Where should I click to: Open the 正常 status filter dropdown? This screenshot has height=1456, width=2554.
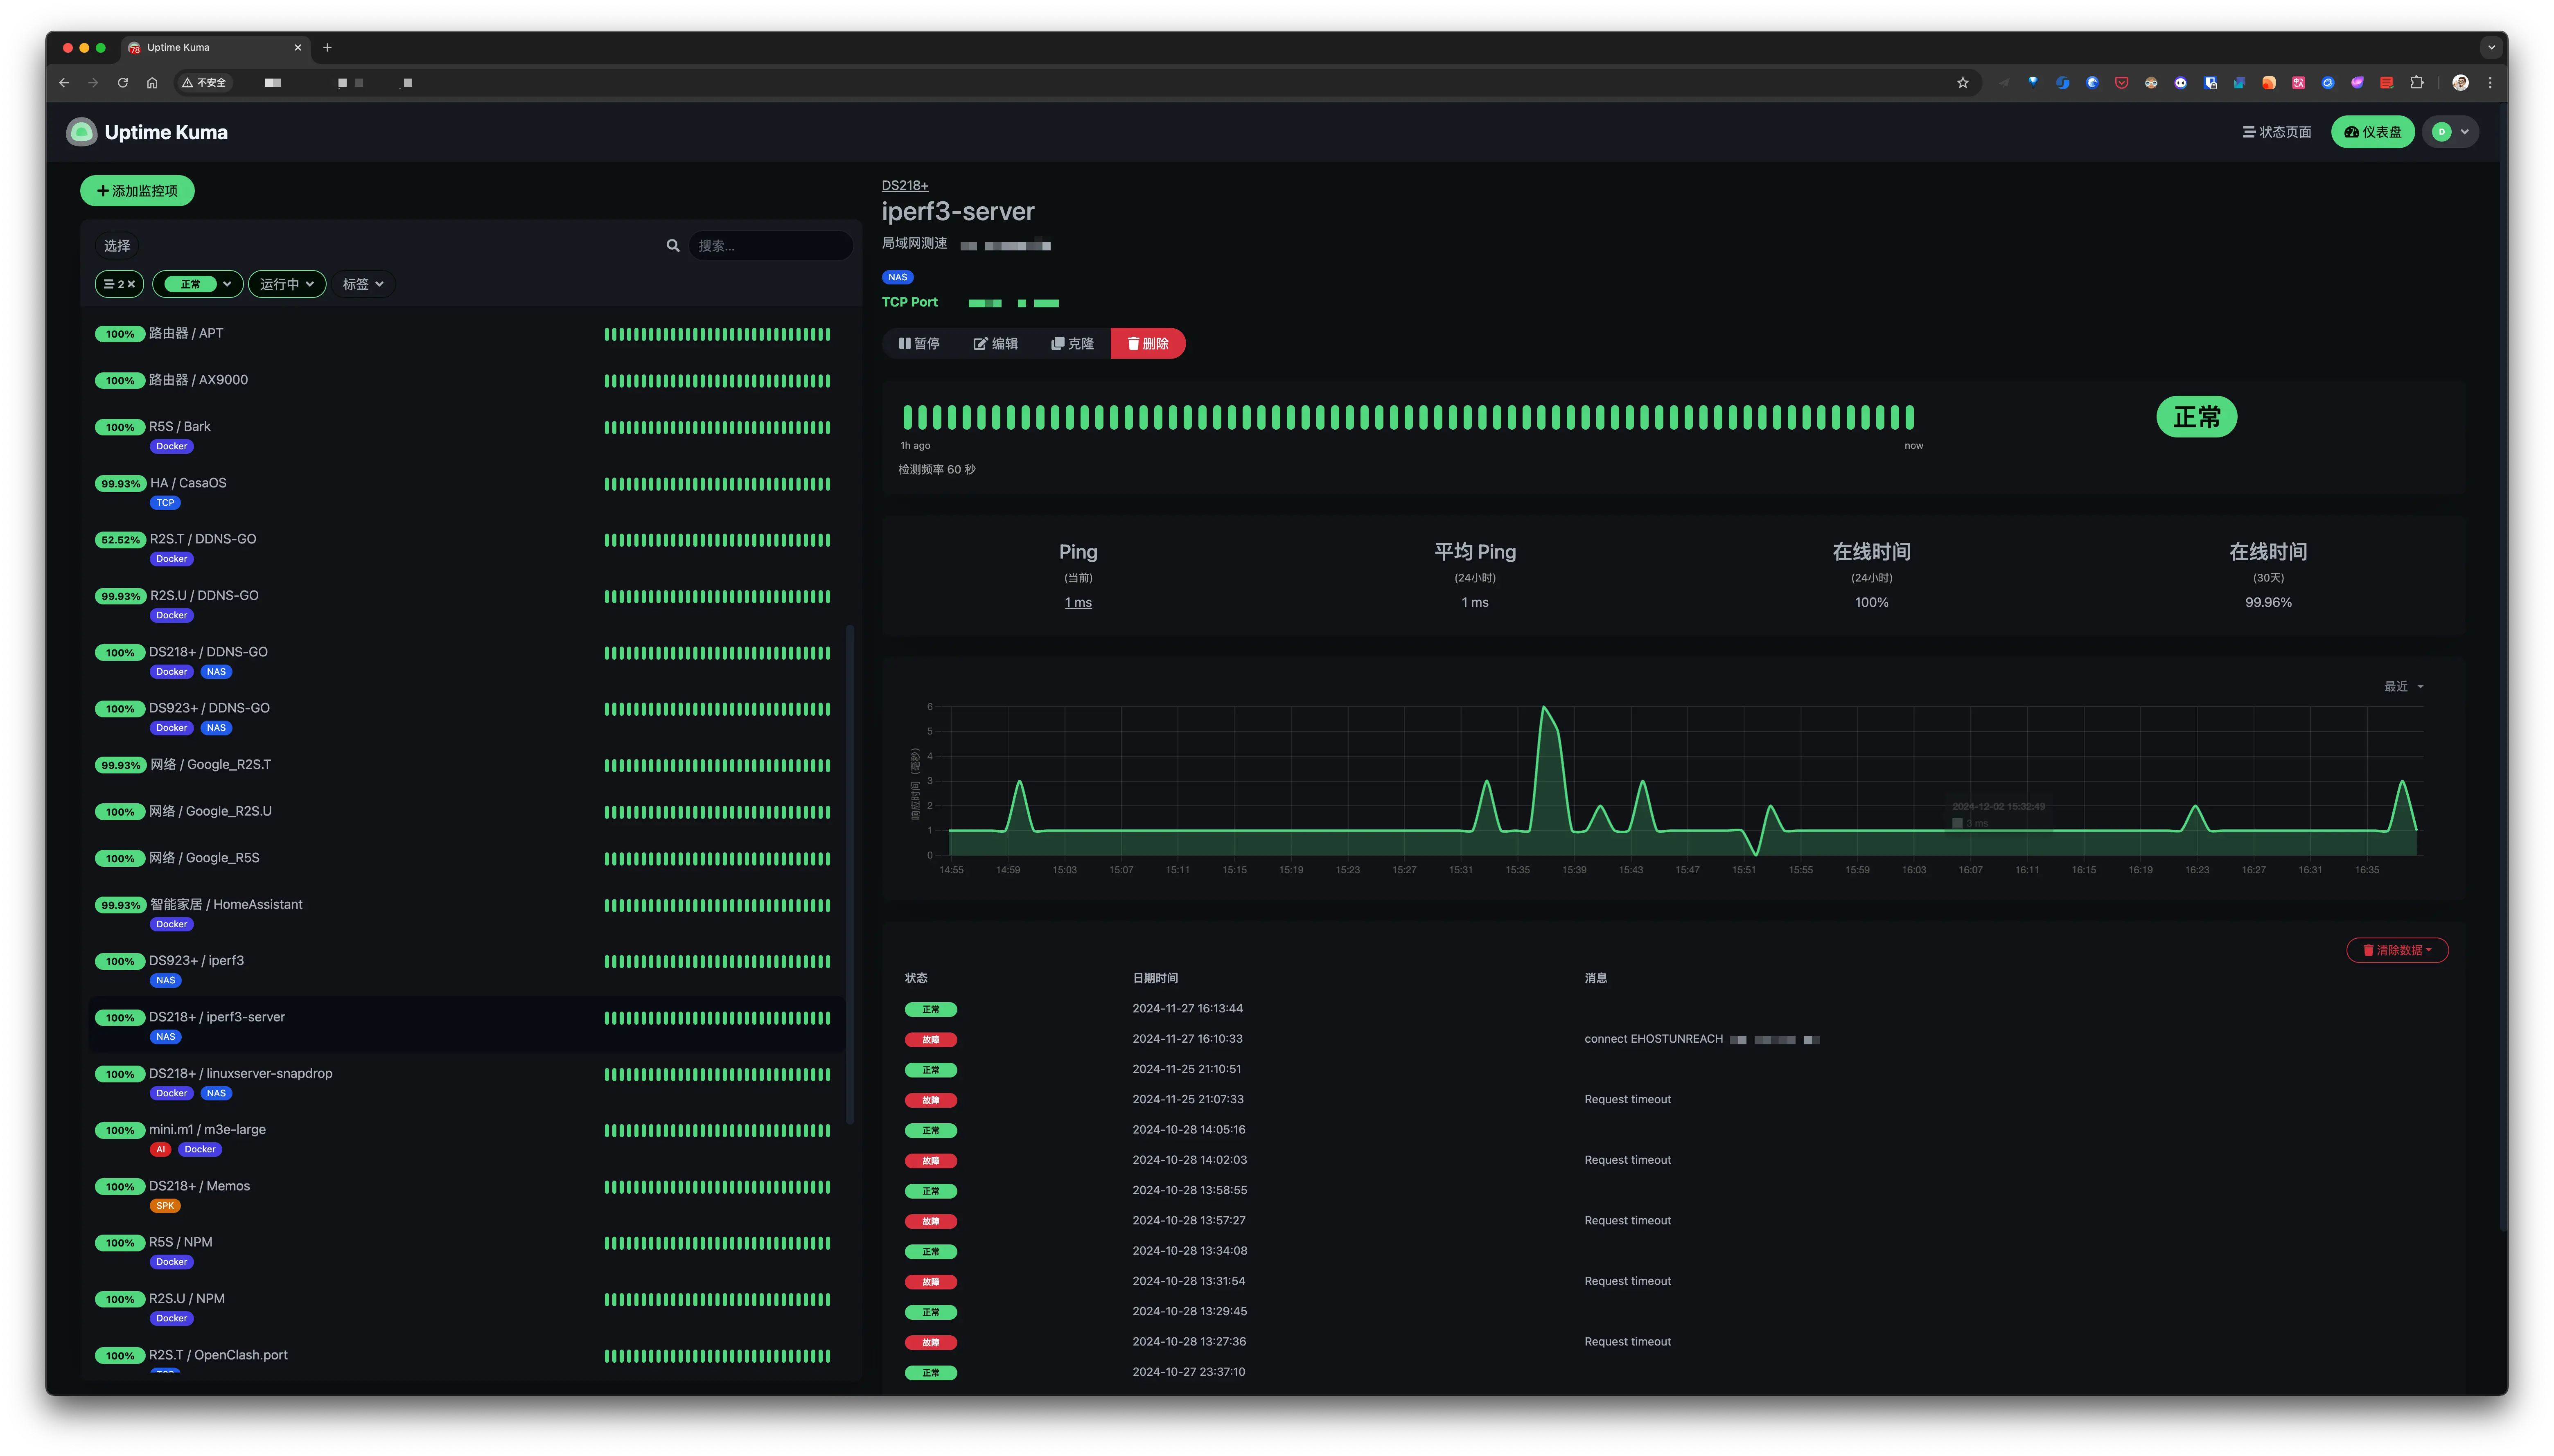pyautogui.click(x=198, y=284)
